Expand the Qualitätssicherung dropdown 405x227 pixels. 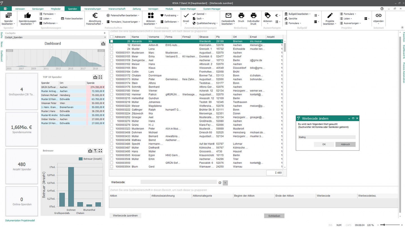[x=205, y=23]
